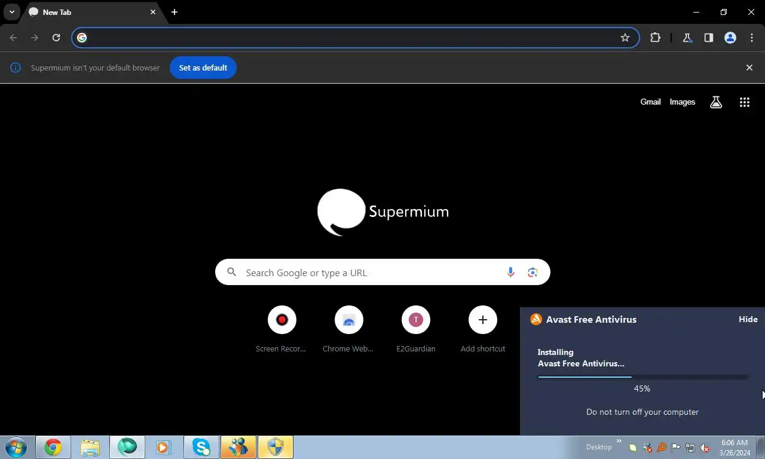Open the E2Guardian shortcut
This screenshot has width=765, height=459.
pos(416,329)
